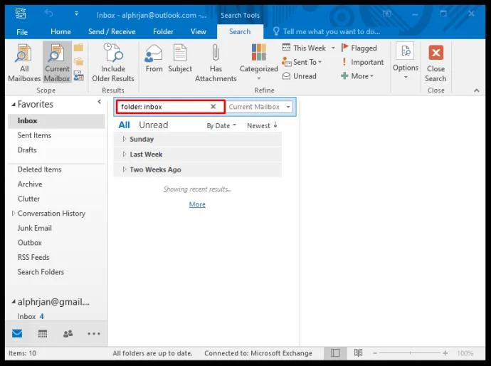Enable Include Older Results
This screenshot has width=491, height=366.
click(x=113, y=54)
